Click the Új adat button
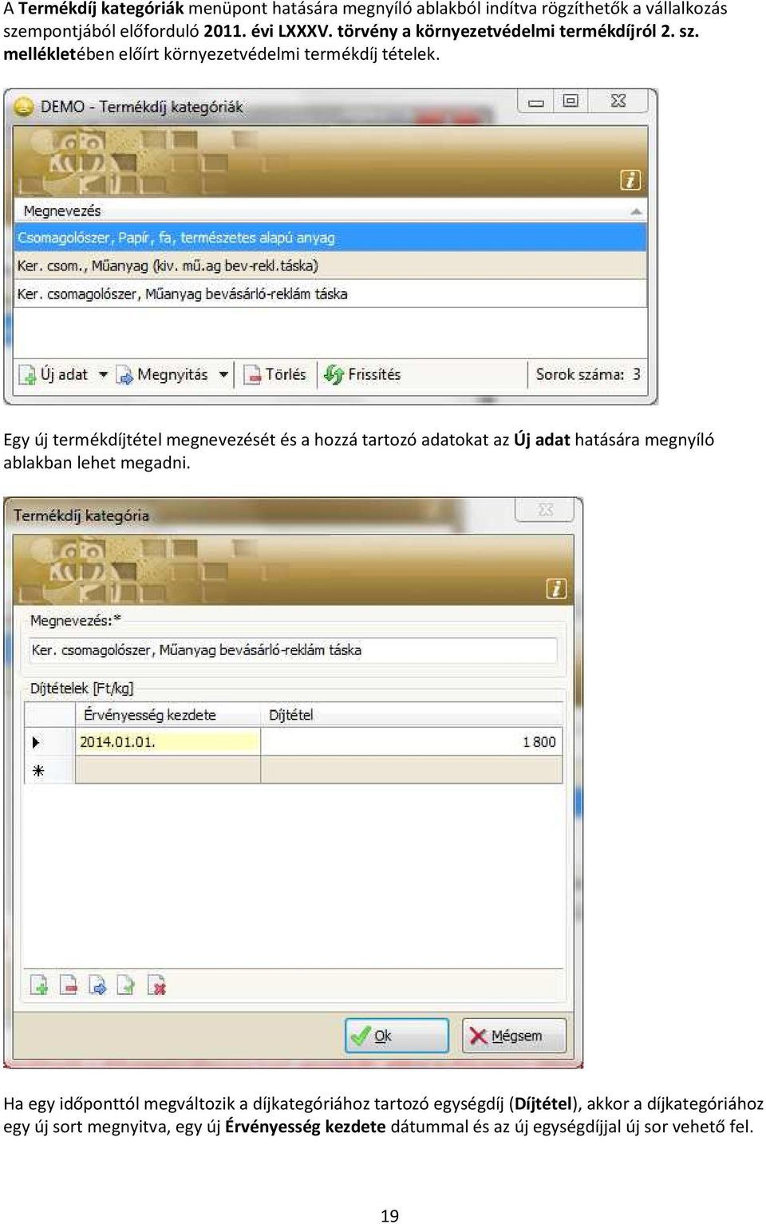The width and height of the screenshot is (766, 1224). (x=53, y=374)
